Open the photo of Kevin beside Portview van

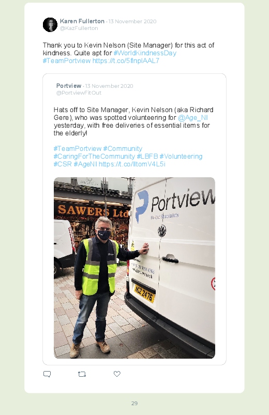(134, 268)
